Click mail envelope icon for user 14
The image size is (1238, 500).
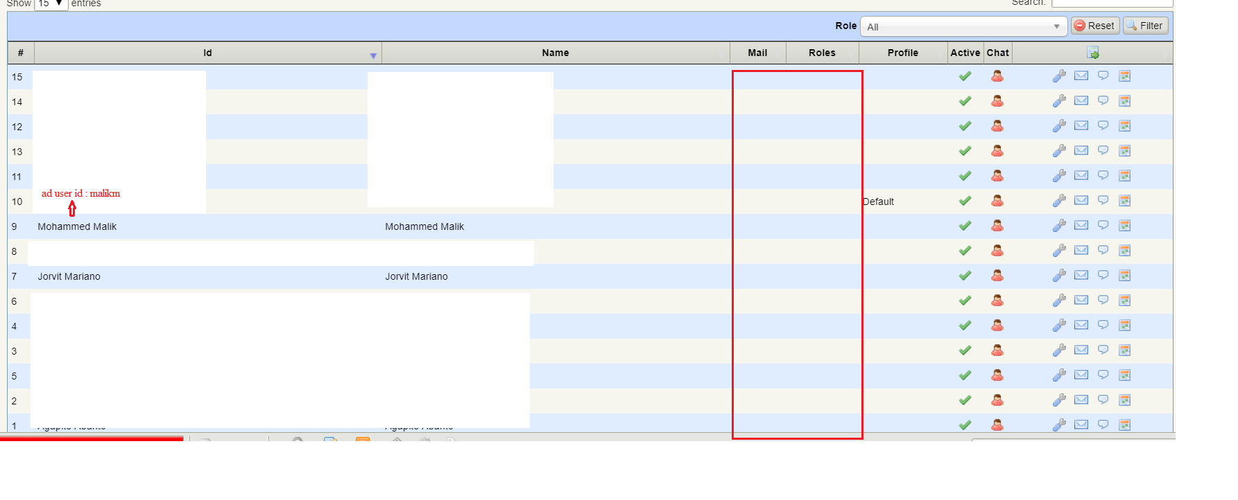coord(1081,101)
